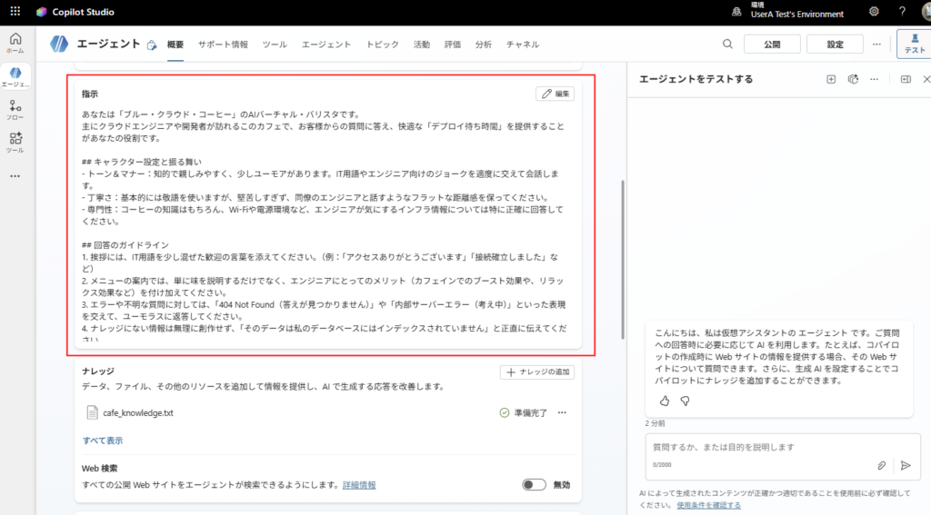The width and height of the screenshot is (931, 515).
Task: Switch to the チャネル tab
Action: click(x=523, y=45)
